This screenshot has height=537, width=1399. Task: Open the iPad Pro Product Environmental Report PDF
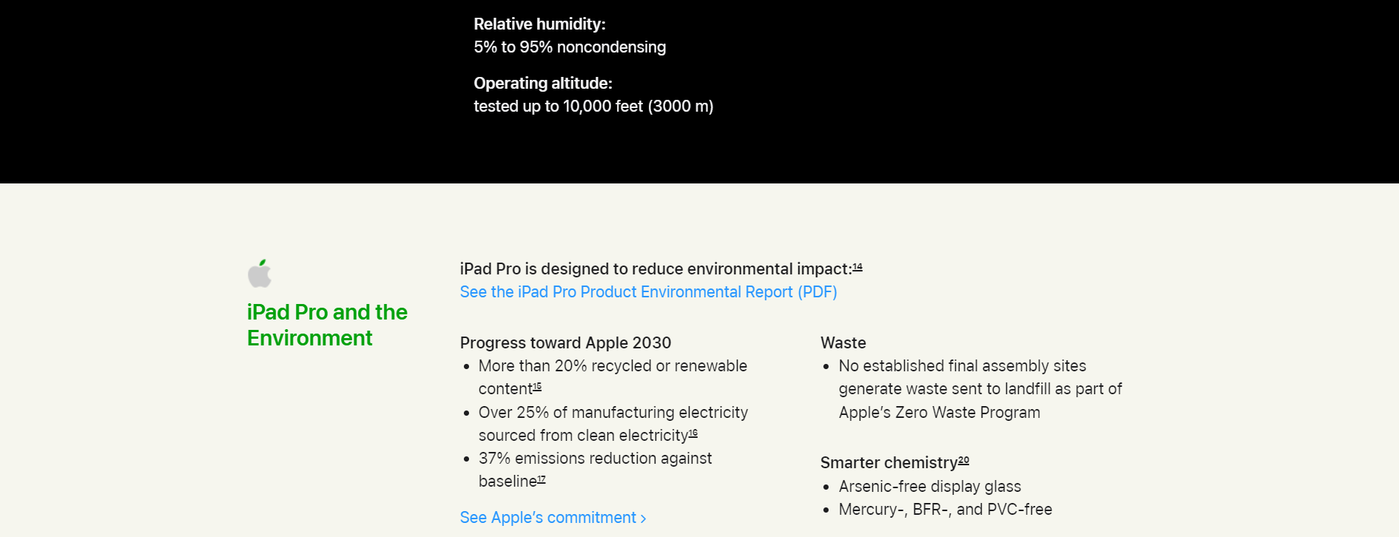pyautogui.click(x=648, y=292)
